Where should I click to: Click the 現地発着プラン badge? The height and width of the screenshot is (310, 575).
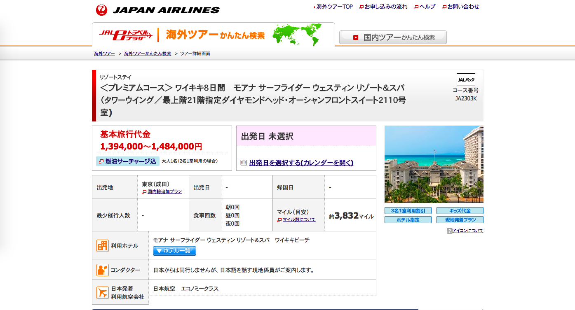point(460,220)
